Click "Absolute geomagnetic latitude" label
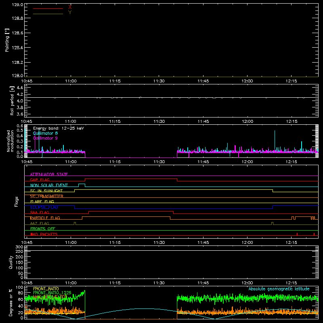The width and height of the screenshot is (323, 323). 279,289
